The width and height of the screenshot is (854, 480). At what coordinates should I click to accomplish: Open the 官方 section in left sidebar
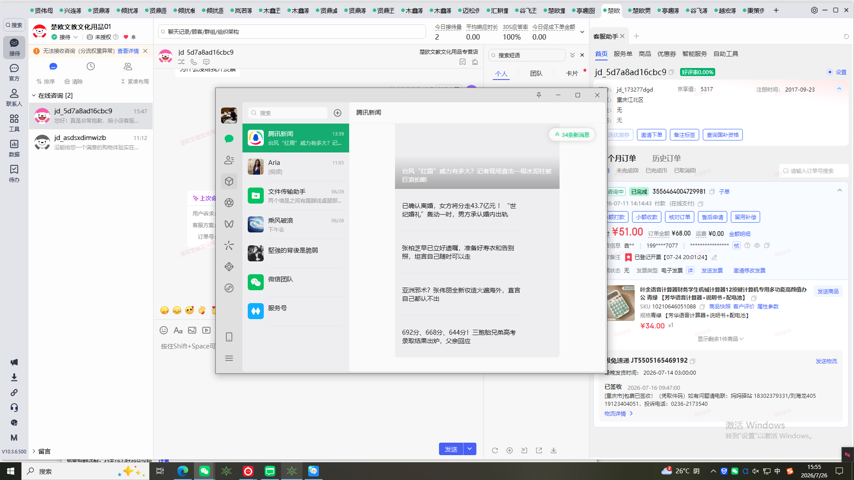[x=14, y=72]
